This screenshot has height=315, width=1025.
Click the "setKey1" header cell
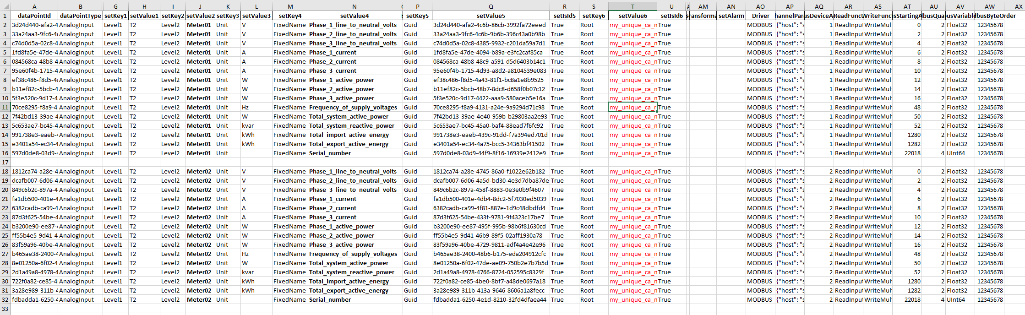pyautogui.click(x=115, y=16)
